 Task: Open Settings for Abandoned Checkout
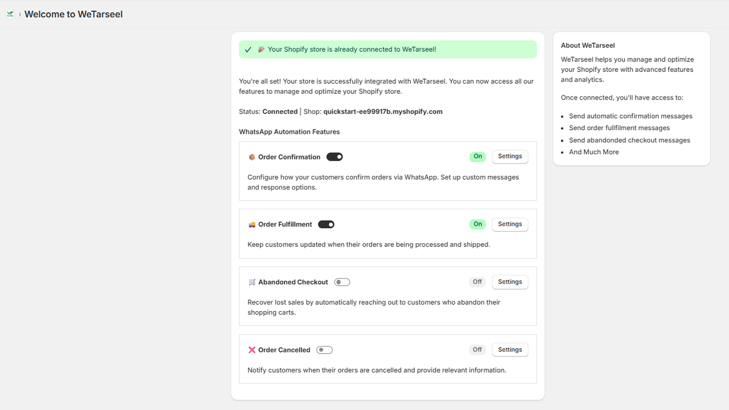[510, 282]
